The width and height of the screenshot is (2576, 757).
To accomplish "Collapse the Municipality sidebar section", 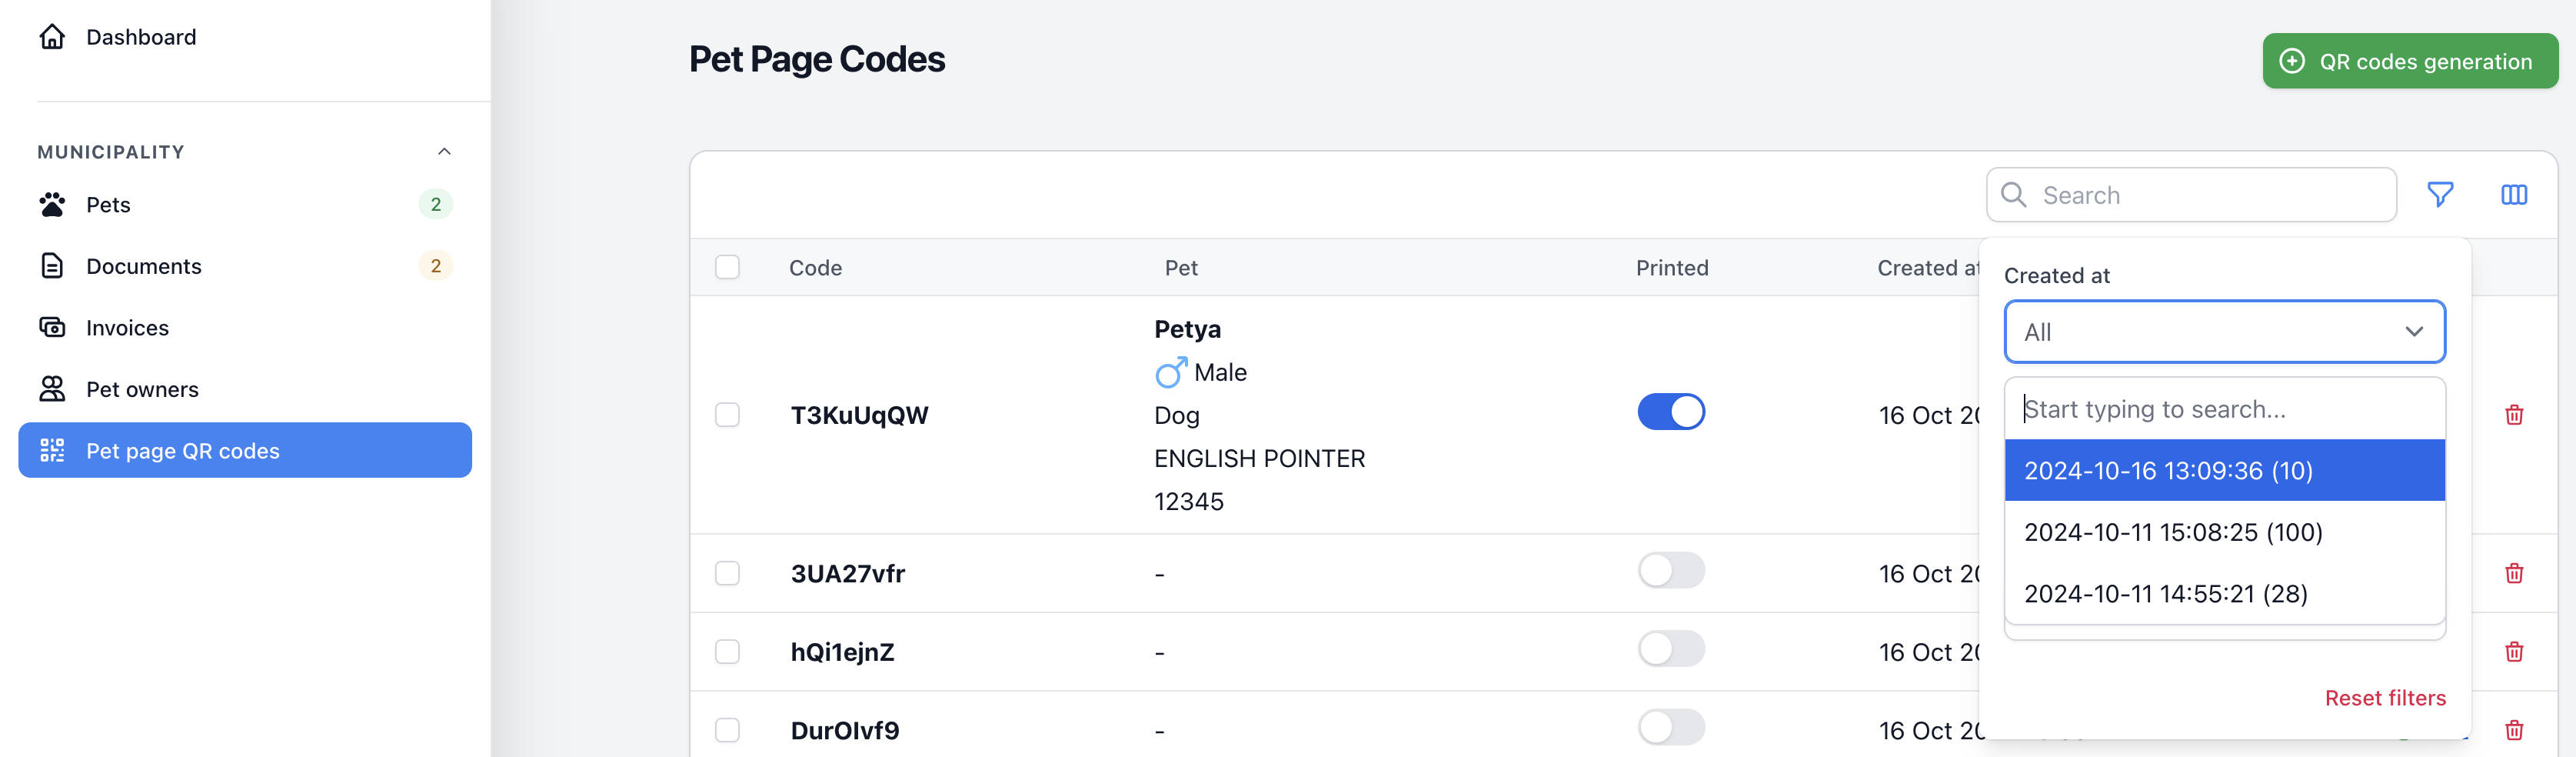I will 444,151.
